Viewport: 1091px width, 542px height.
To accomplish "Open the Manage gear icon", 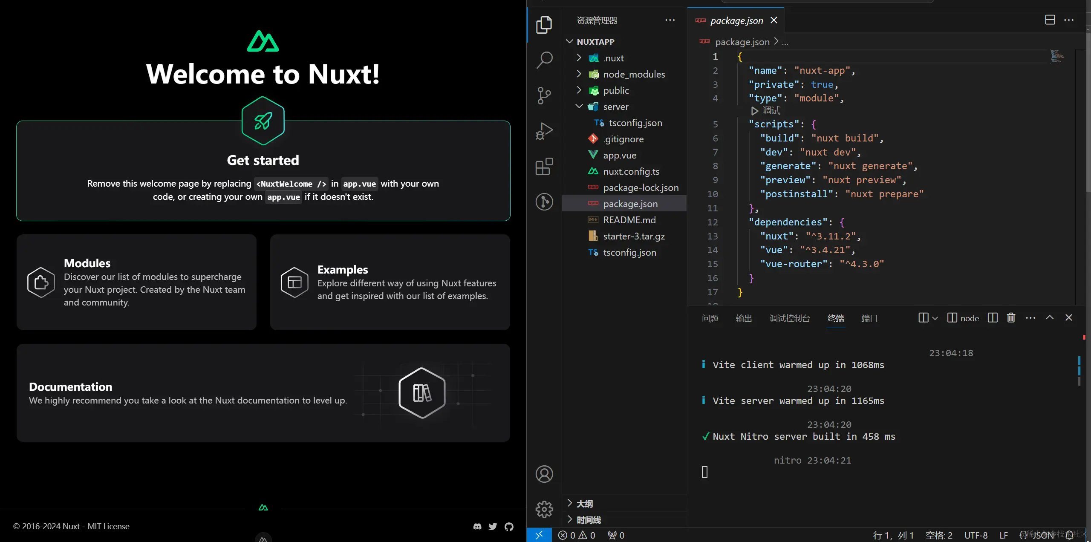I will (x=544, y=509).
